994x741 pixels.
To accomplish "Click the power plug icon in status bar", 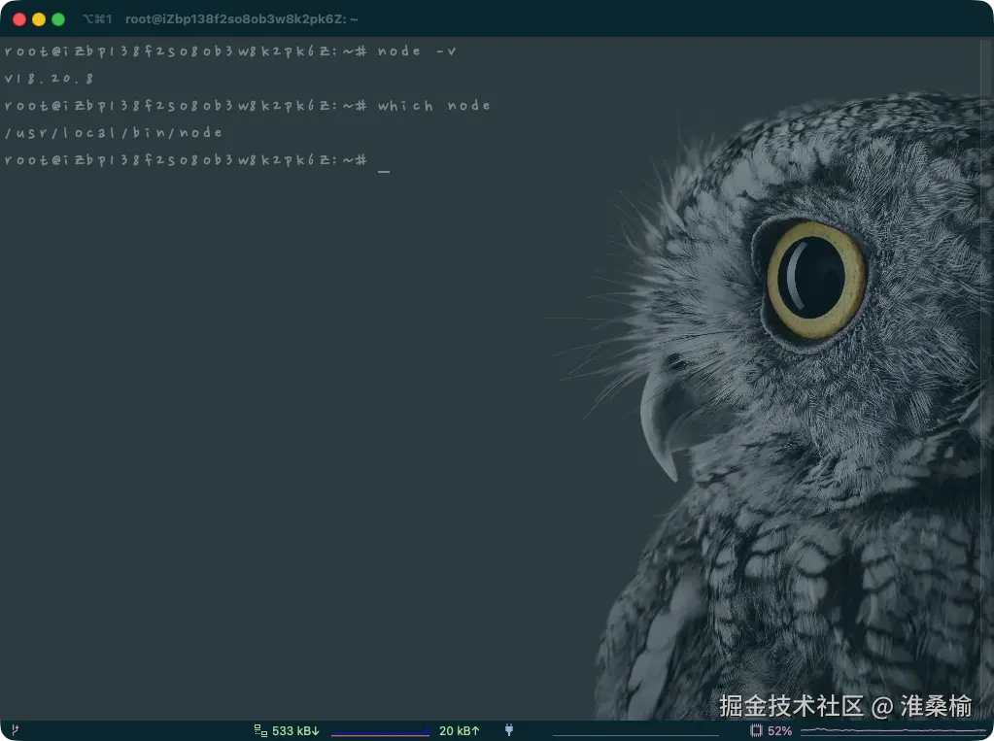I will (509, 730).
